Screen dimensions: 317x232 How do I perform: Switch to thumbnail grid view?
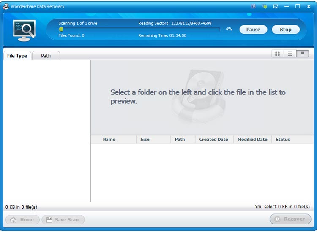pos(277,54)
